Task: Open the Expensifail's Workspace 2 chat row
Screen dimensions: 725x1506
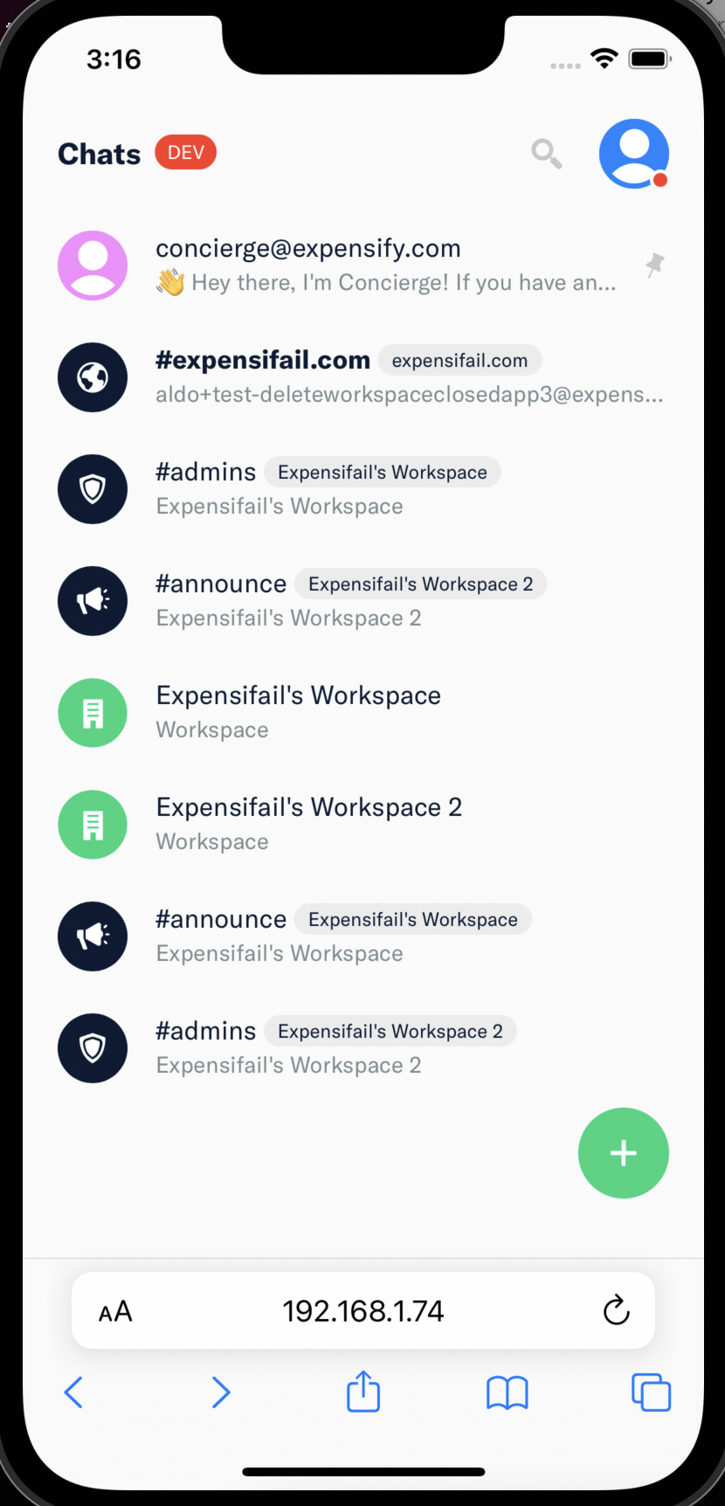Action: click(362, 825)
